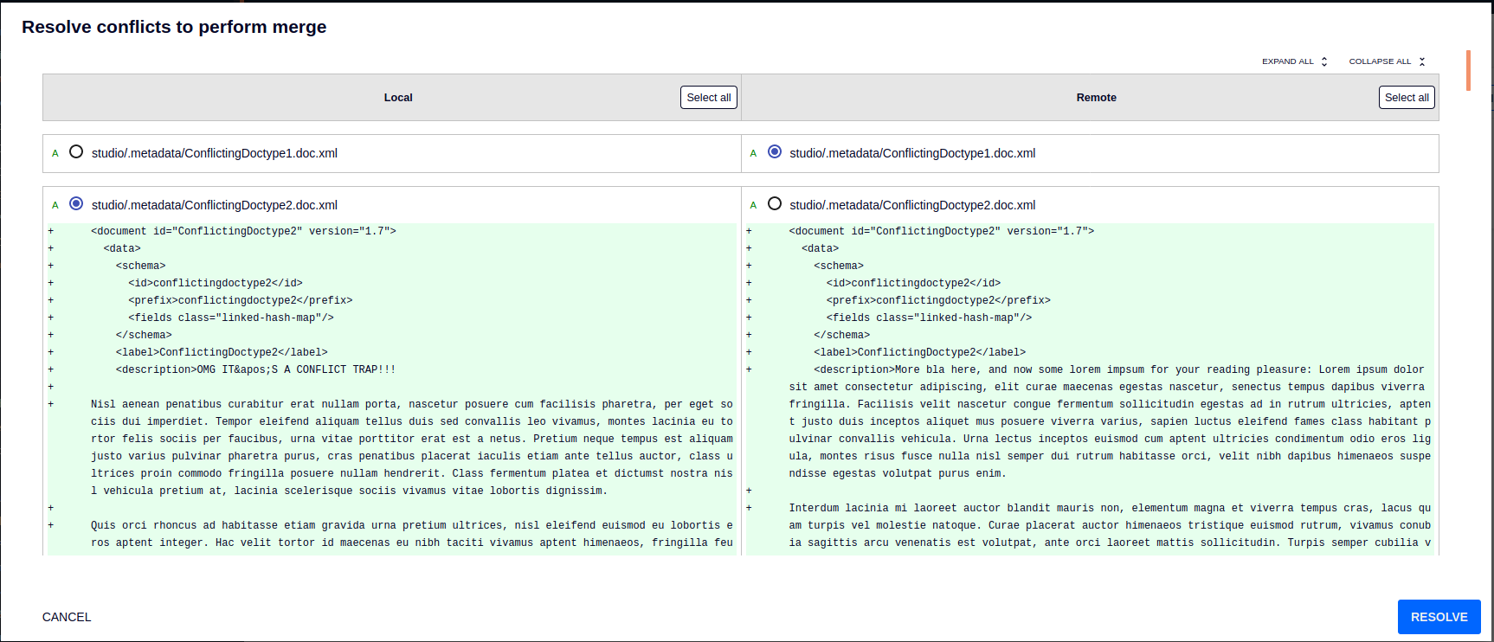Image resolution: width=1494 pixels, height=642 pixels.
Task: Click Remote paragraph starting 'Interdum lacinia mi laoreet'
Action: tap(1110, 525)
